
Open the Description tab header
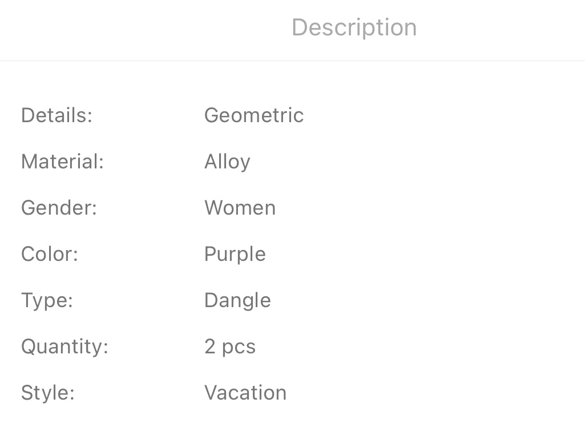(x=354, y=27)
